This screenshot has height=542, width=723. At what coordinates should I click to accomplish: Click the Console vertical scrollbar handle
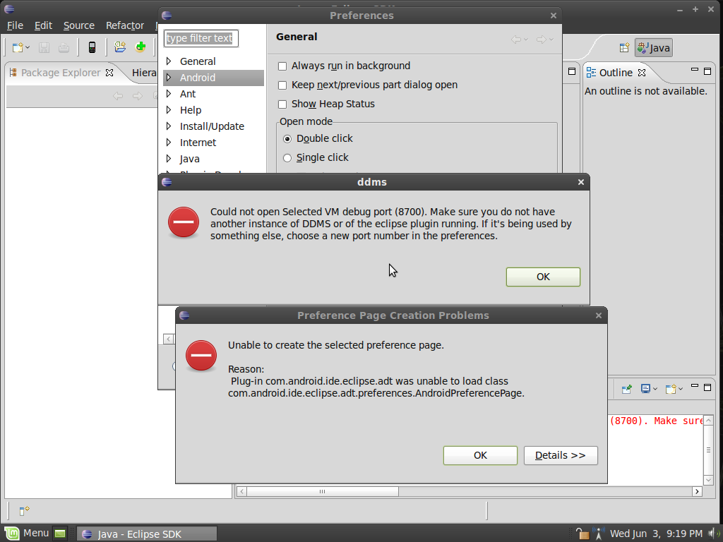pyautogui.click(x=708, y=450)
